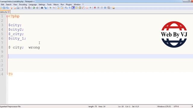Open the View menu
193x108 pixels.
[15, 4]
